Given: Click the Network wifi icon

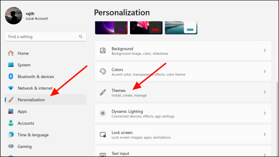Looking at the screenshot, I should click(11, 88).
